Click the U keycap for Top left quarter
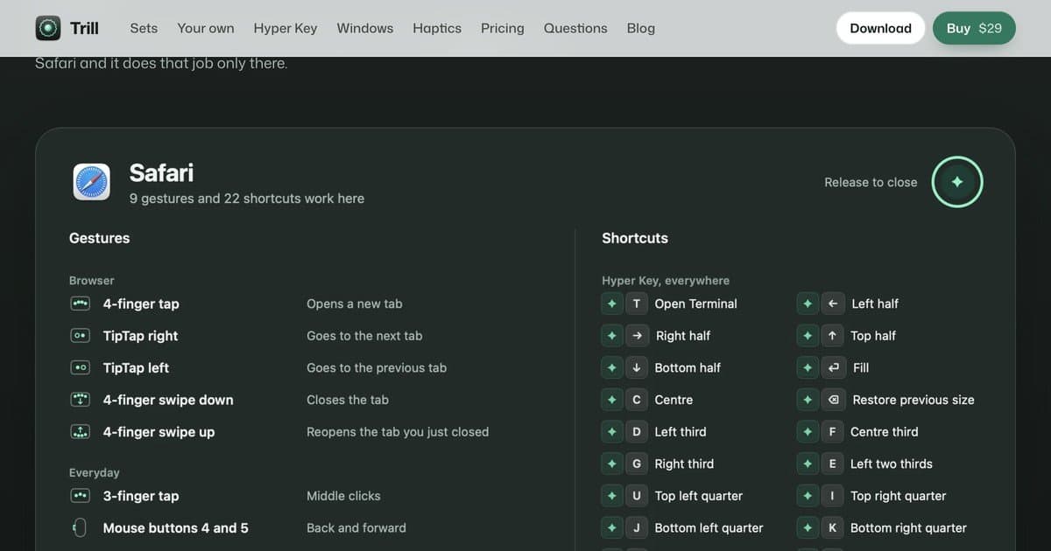Viewport: 1051px width, 551px height. 637,496
